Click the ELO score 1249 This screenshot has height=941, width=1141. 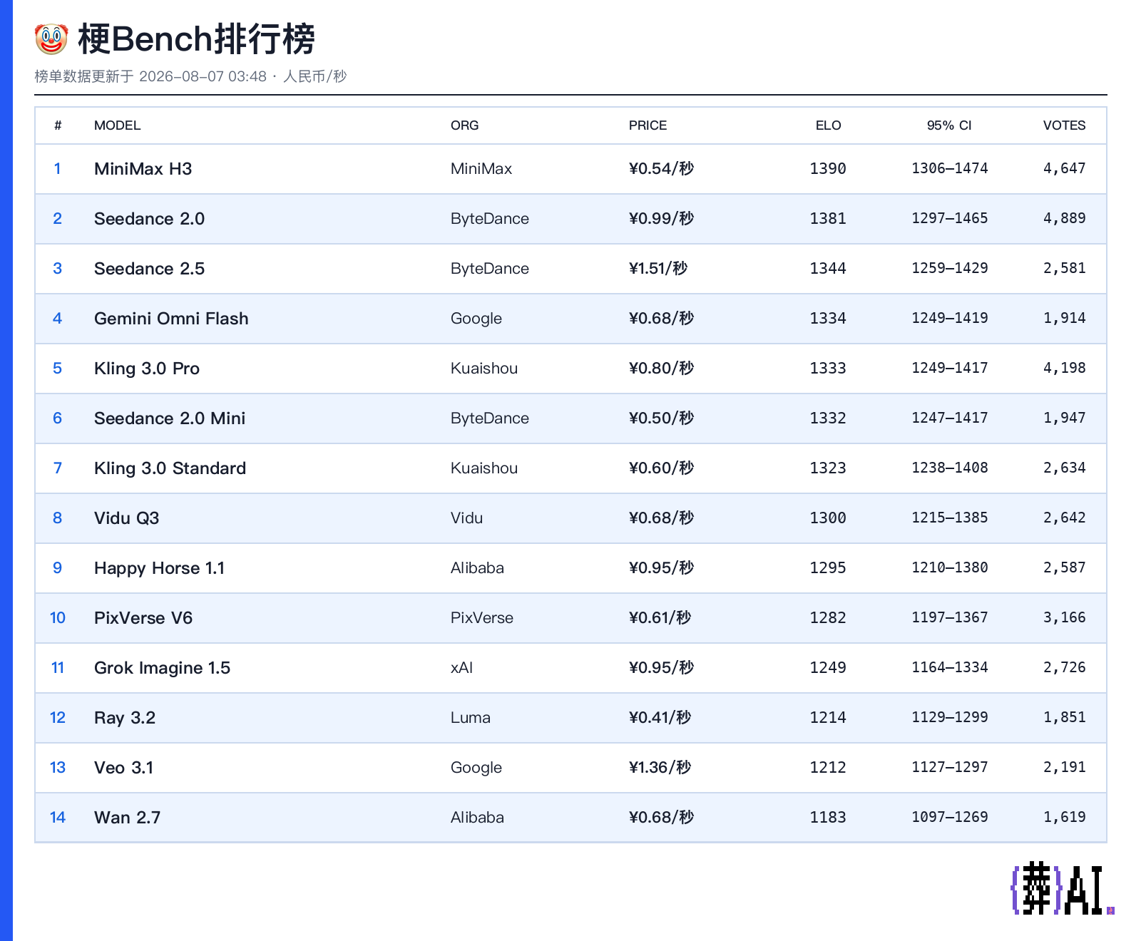coord(828,668)
